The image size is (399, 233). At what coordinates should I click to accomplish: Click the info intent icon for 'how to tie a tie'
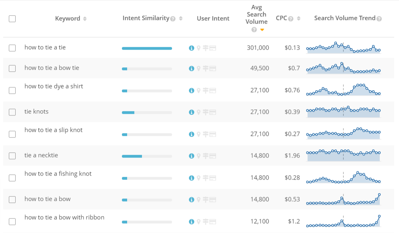[x=191, y=48]
